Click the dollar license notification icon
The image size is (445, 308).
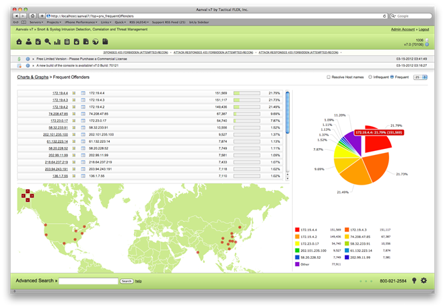point(20,59)
